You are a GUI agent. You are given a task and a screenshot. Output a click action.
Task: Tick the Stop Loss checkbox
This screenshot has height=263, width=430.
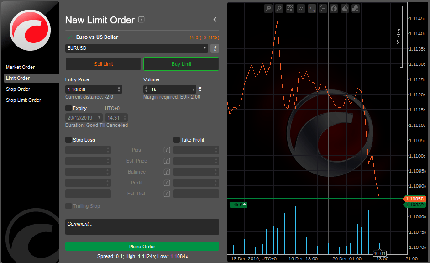click(68, 140)
